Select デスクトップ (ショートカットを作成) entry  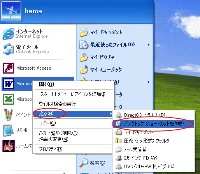click(x=153, y=124)
